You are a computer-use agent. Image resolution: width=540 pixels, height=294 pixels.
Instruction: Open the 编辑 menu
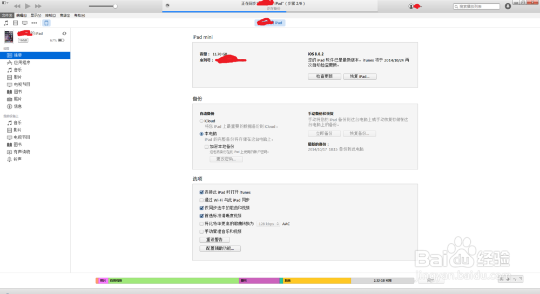tap(22, 16)
